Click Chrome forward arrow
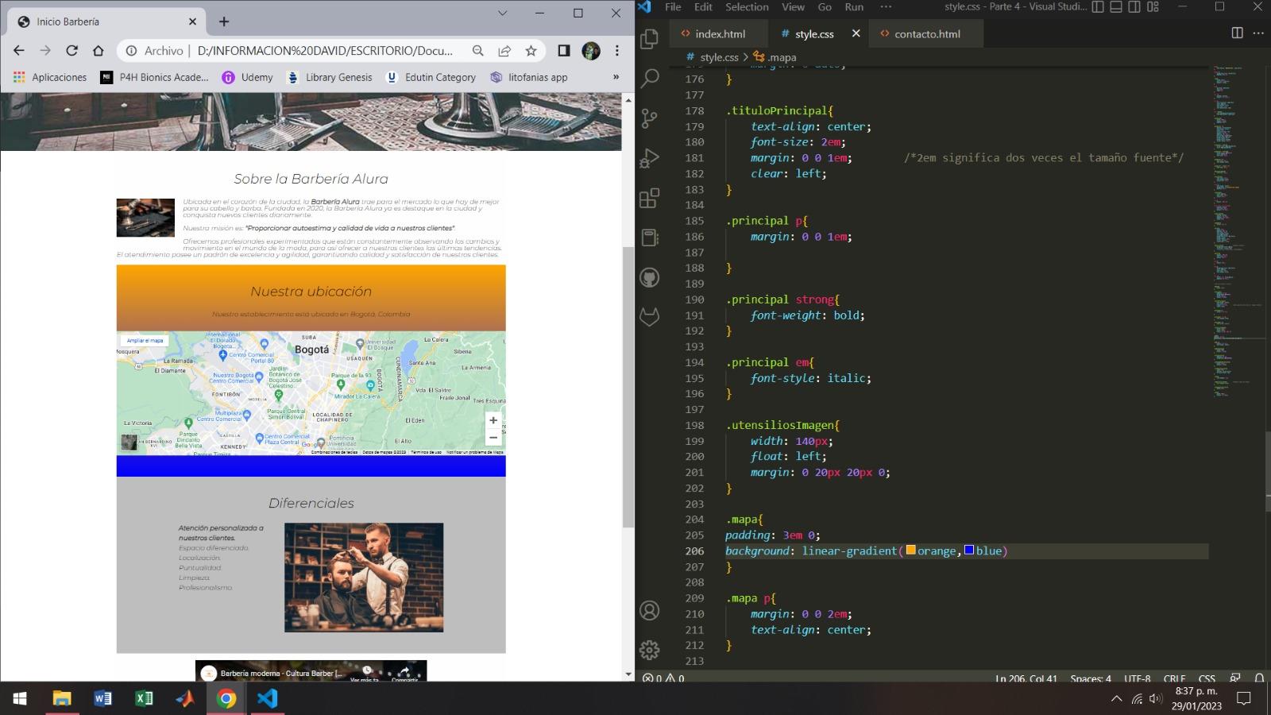Image resolution: width=1271 pixels, height=715 pixels. pos(45,51)
